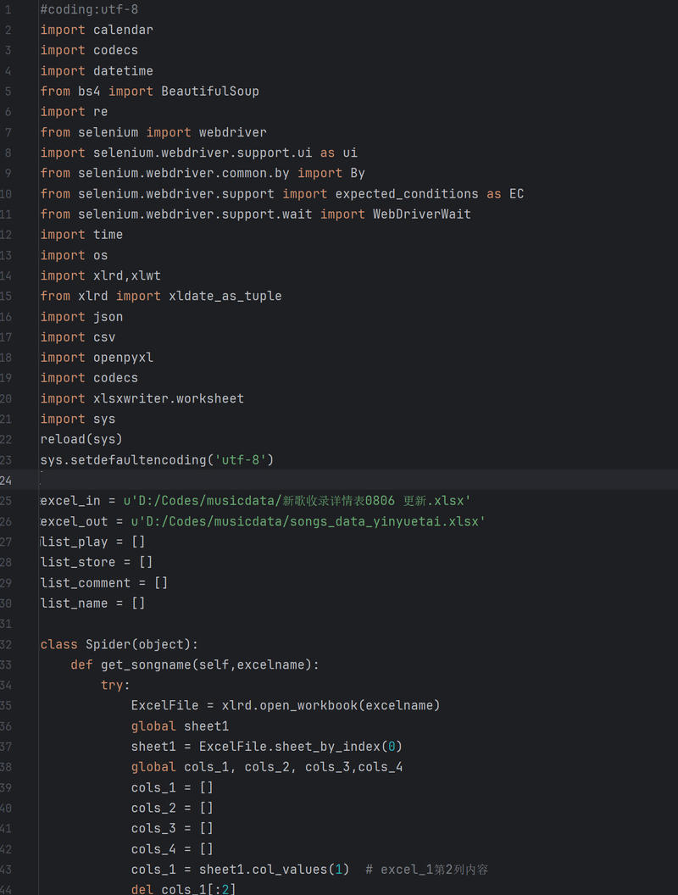Click 'import time' line
Viewport: 678px width, 895px height.
coord(81,235)
